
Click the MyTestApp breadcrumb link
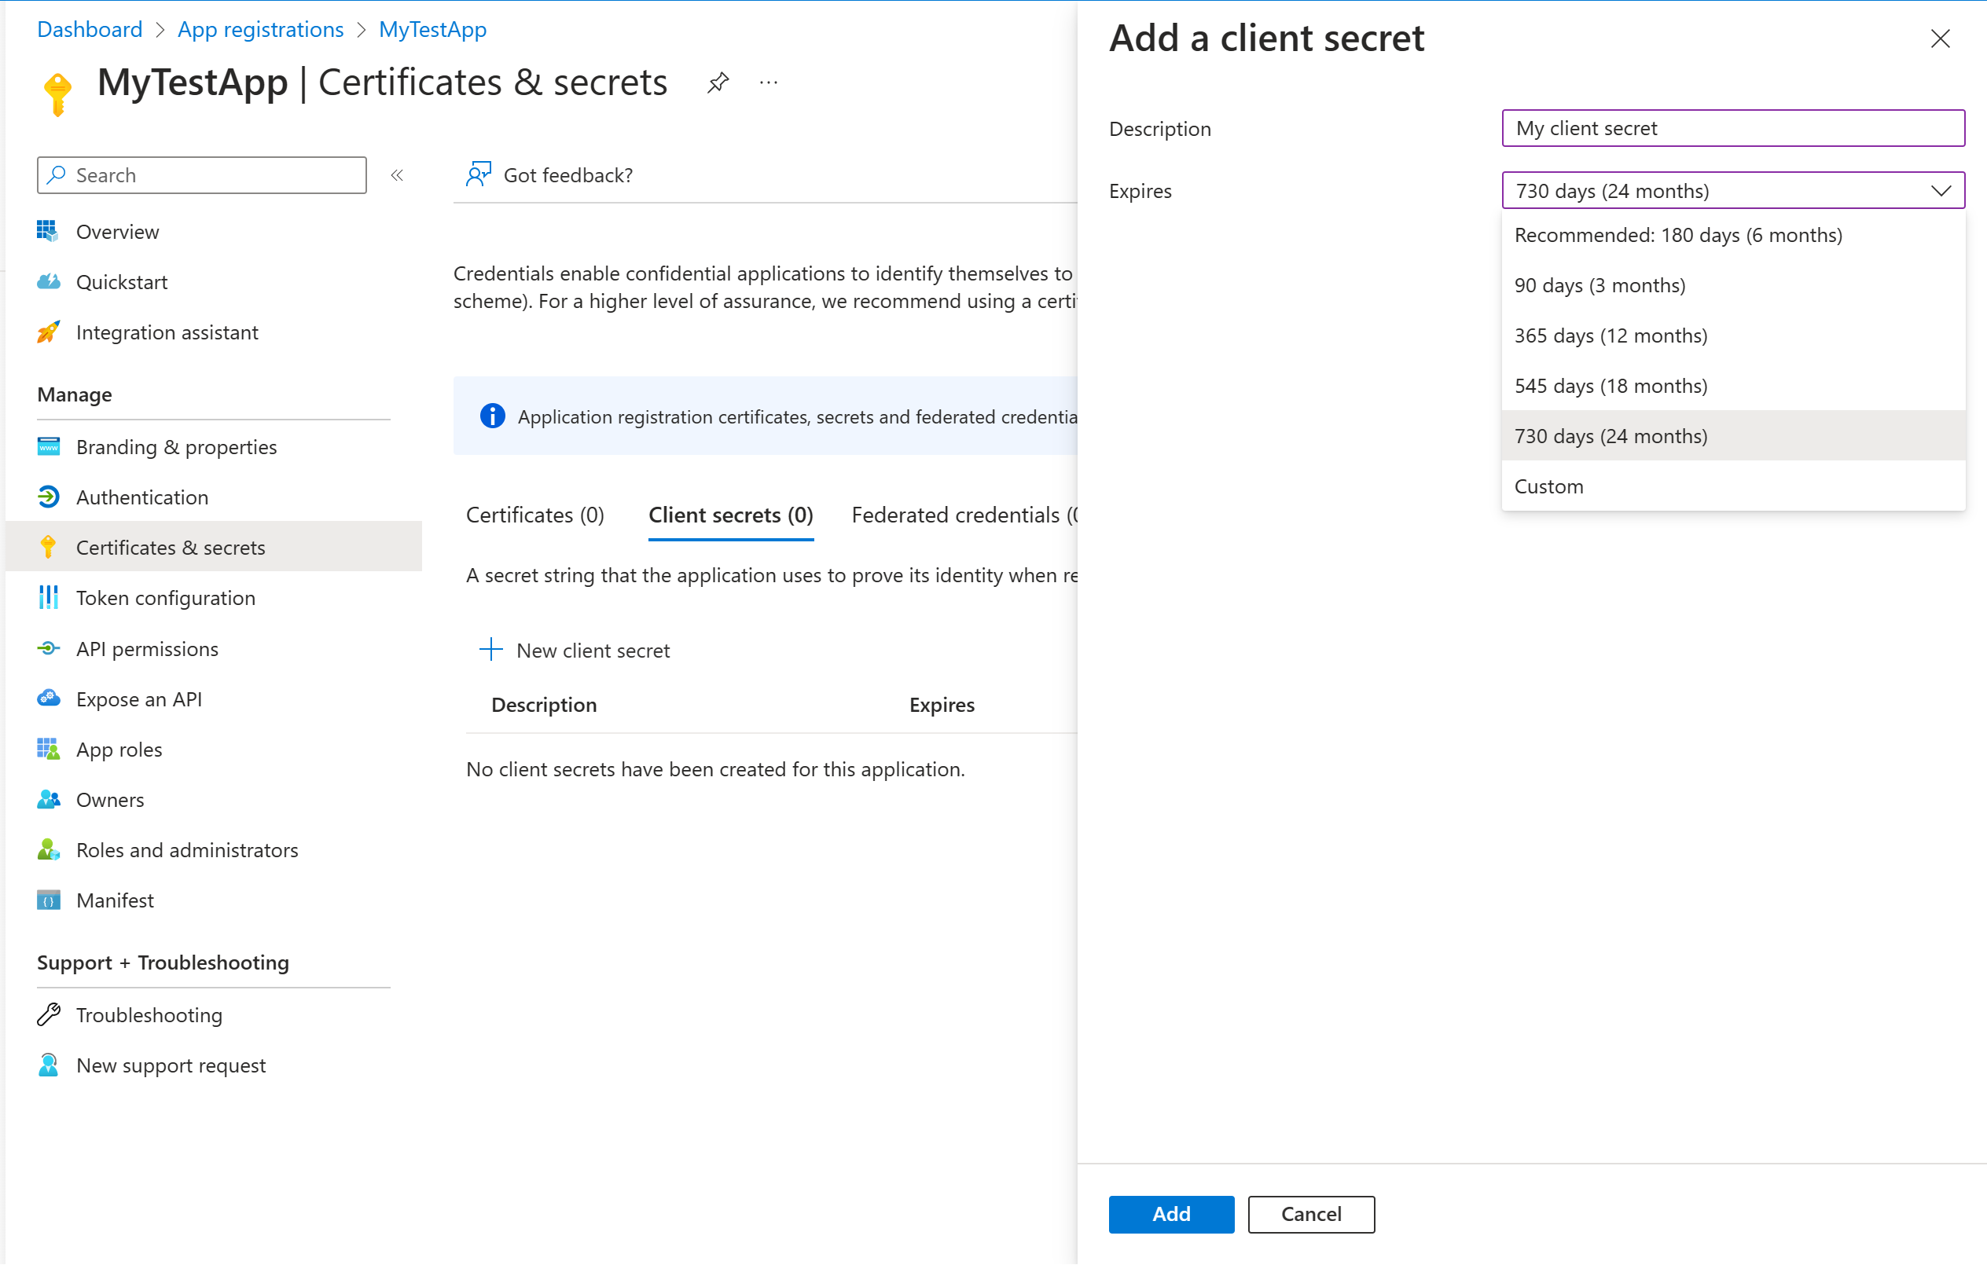(x=432, y=30)
